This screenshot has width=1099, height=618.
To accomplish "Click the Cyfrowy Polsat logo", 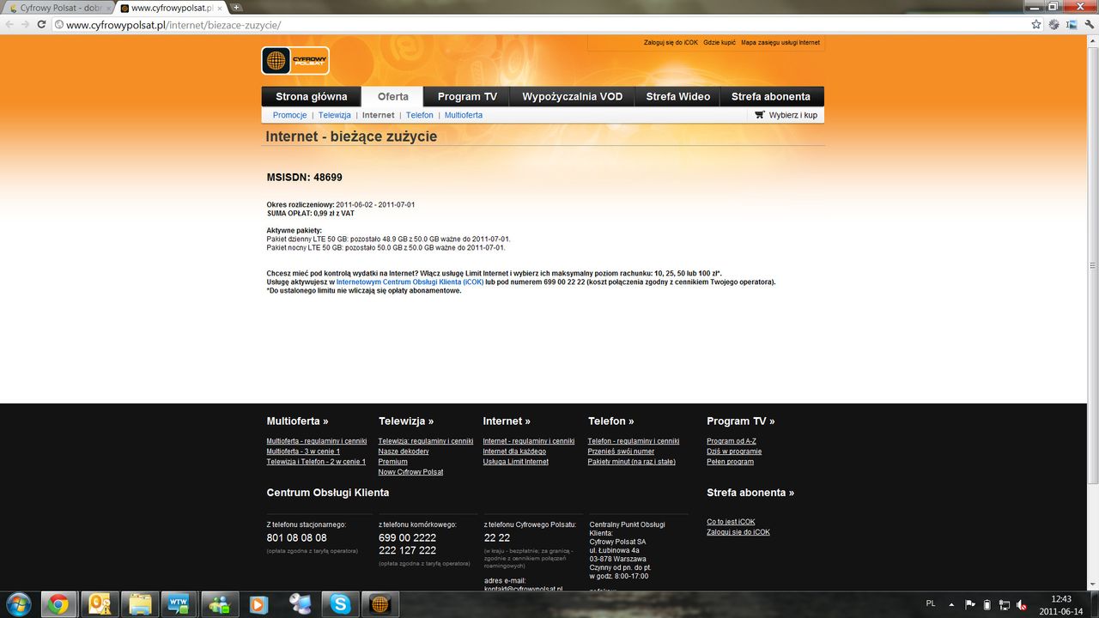I will coord(295,61).
